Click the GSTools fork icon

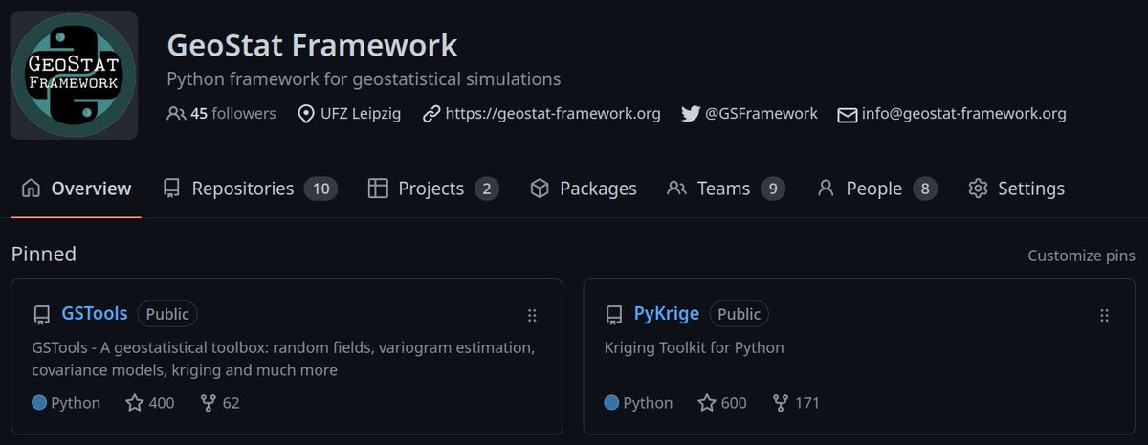(209, 403)
